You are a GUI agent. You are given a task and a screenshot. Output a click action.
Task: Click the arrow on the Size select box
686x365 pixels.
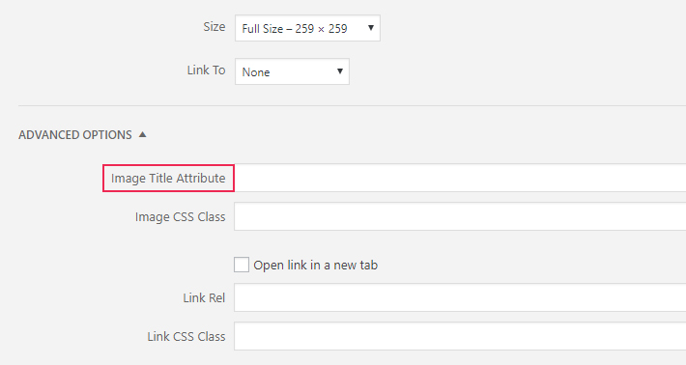(371, 28)
